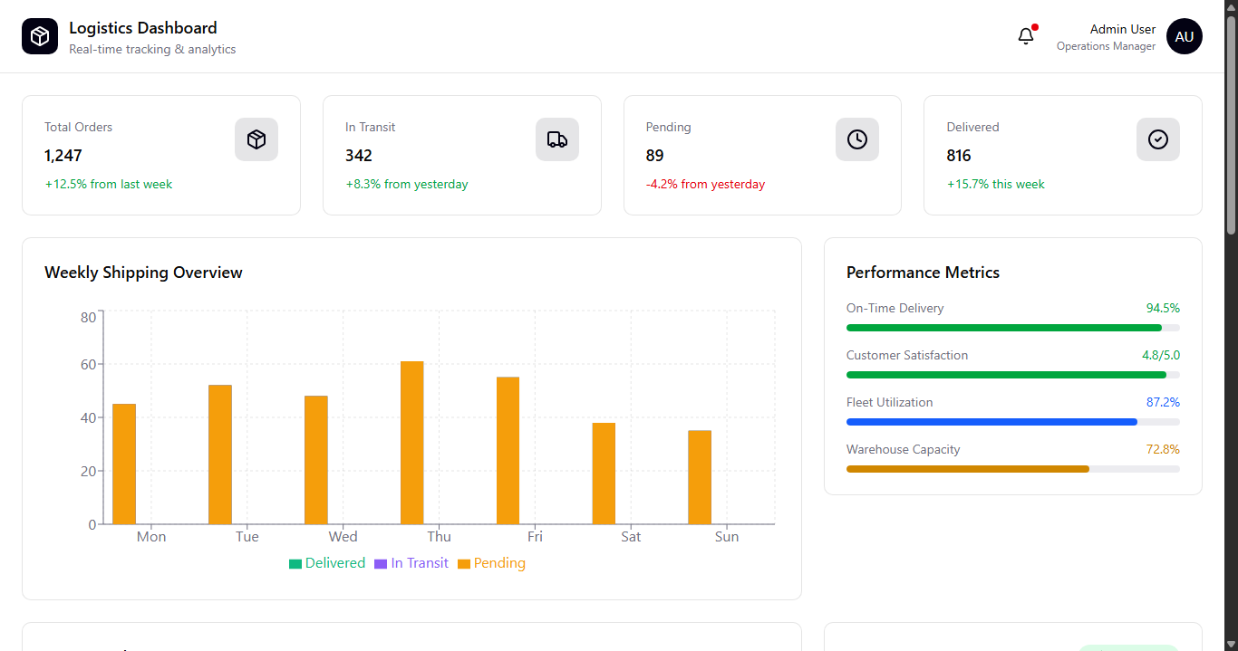This screenshot has height=651, width=1238.
Task: Click the Friday pending bar
Action: (x=508, y=451)
